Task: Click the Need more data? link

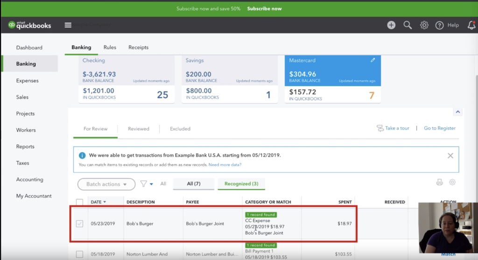Action: click(x=225, y=164)
